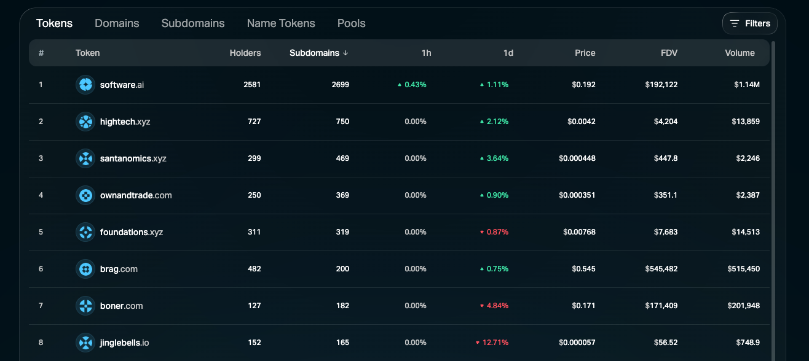Select the Pools tab

[x=351, y=23]
